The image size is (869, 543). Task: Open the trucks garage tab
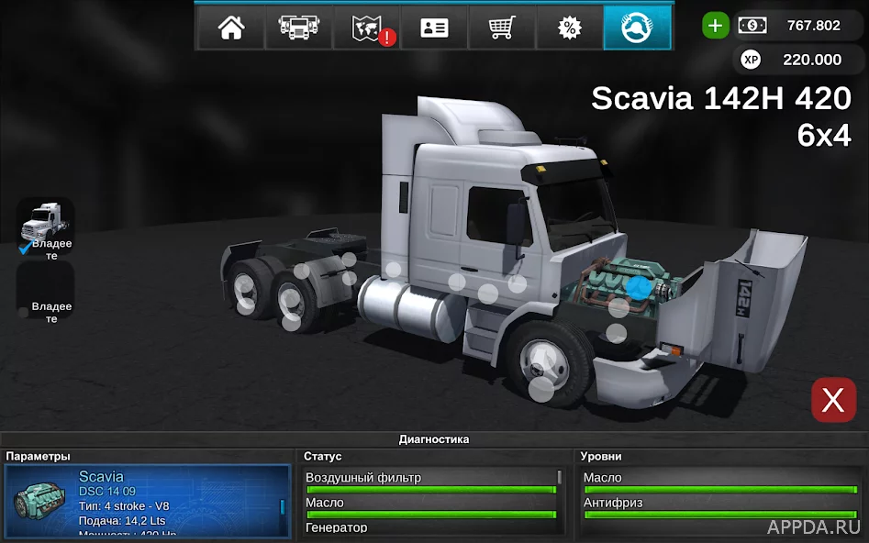(x=299, y=28)
